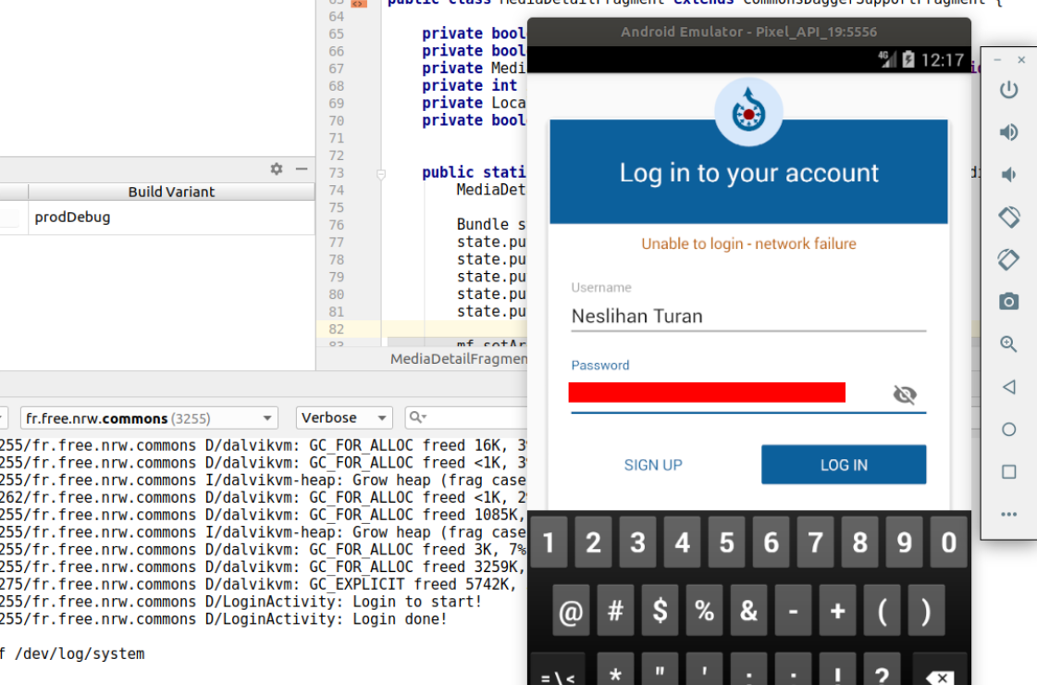Rotate the emulator clockwise

tap(1009, 259)
